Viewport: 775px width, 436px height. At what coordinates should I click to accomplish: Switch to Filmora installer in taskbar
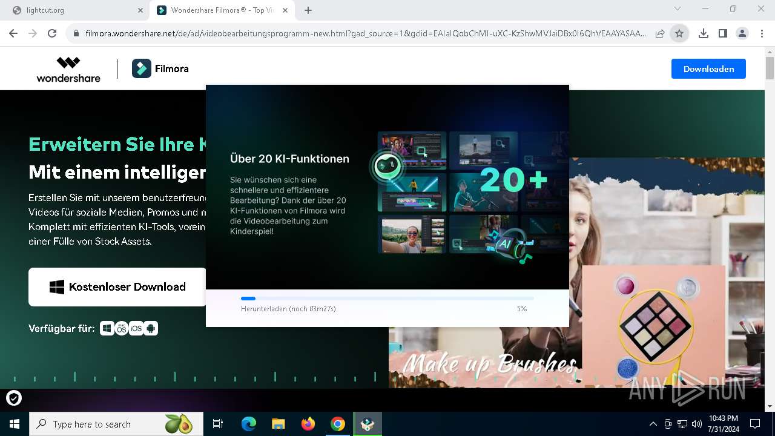(368, 424)
